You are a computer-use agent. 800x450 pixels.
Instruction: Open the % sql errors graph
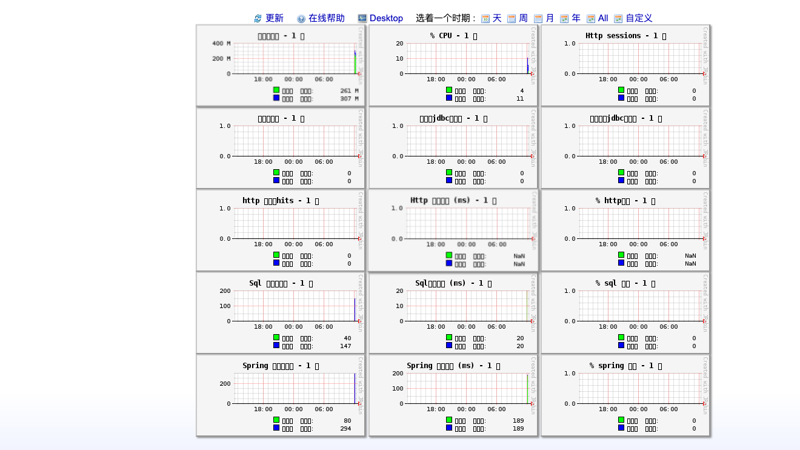(625, 313)
